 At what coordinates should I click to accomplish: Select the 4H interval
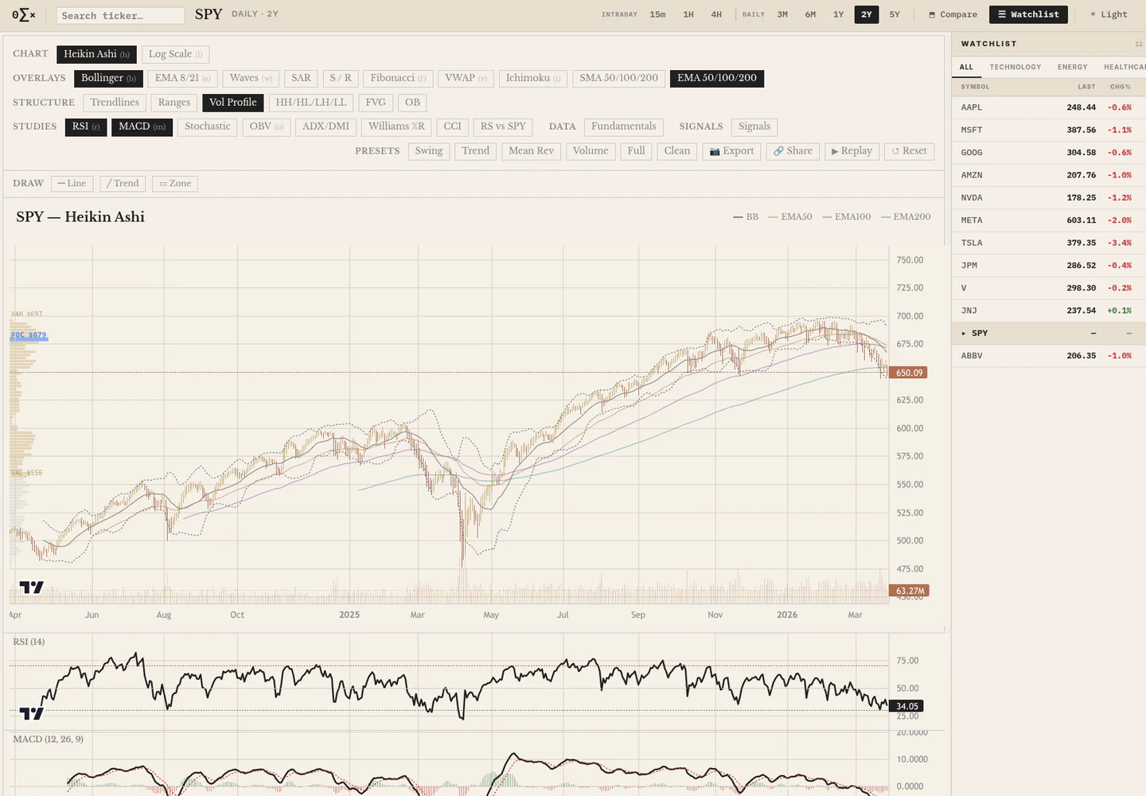[x=716, y=14]
